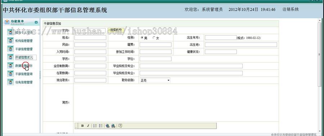
Task: Toggle italic in the editor toolbar
Action: click(x=88, y=126)
